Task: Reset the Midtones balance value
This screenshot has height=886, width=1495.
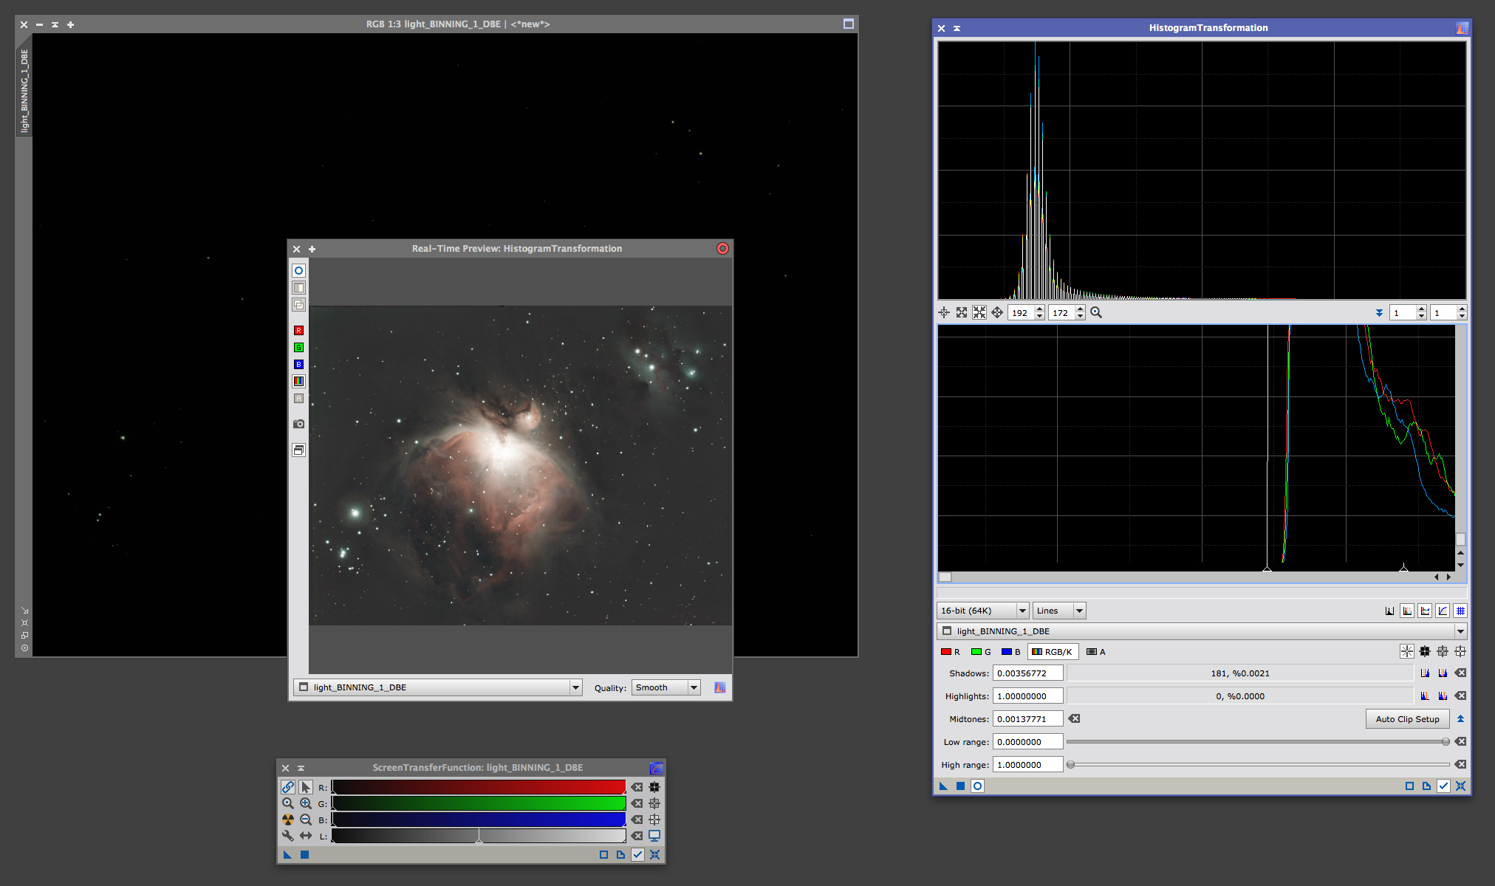Action: [1075, 718]
